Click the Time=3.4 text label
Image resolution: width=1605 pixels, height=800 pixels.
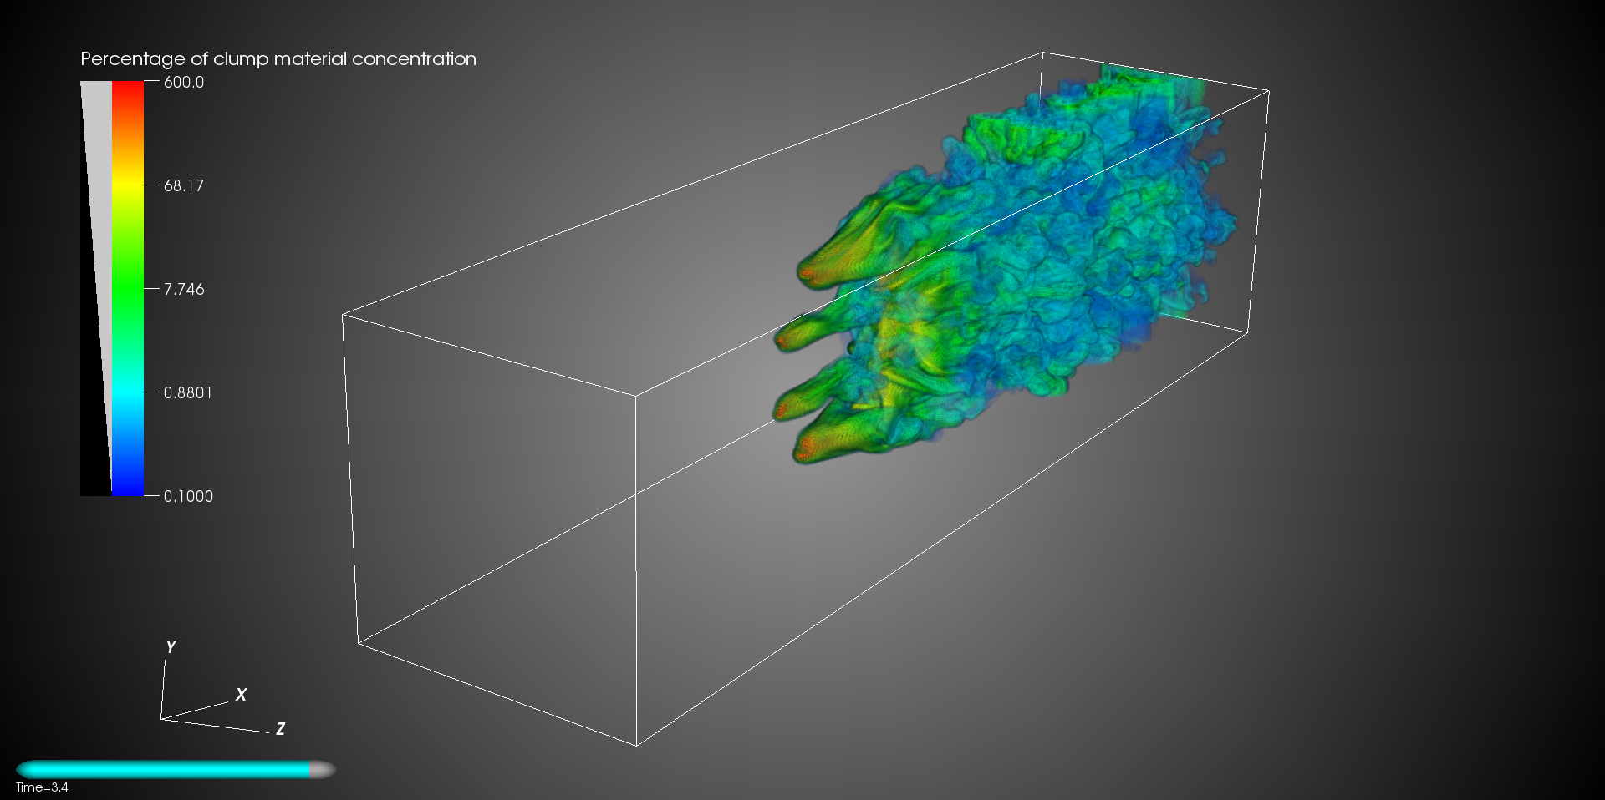[x=42, y=787]
